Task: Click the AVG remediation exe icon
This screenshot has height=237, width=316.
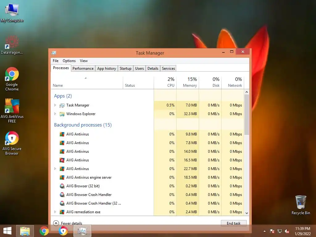Action: pyautogui.click(x=62, y=212)
